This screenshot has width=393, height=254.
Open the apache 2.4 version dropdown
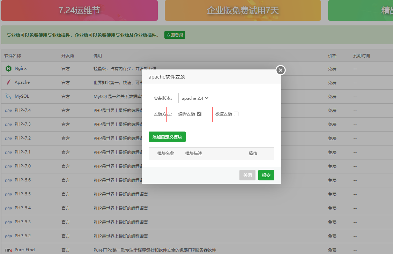tap(194, 98)
